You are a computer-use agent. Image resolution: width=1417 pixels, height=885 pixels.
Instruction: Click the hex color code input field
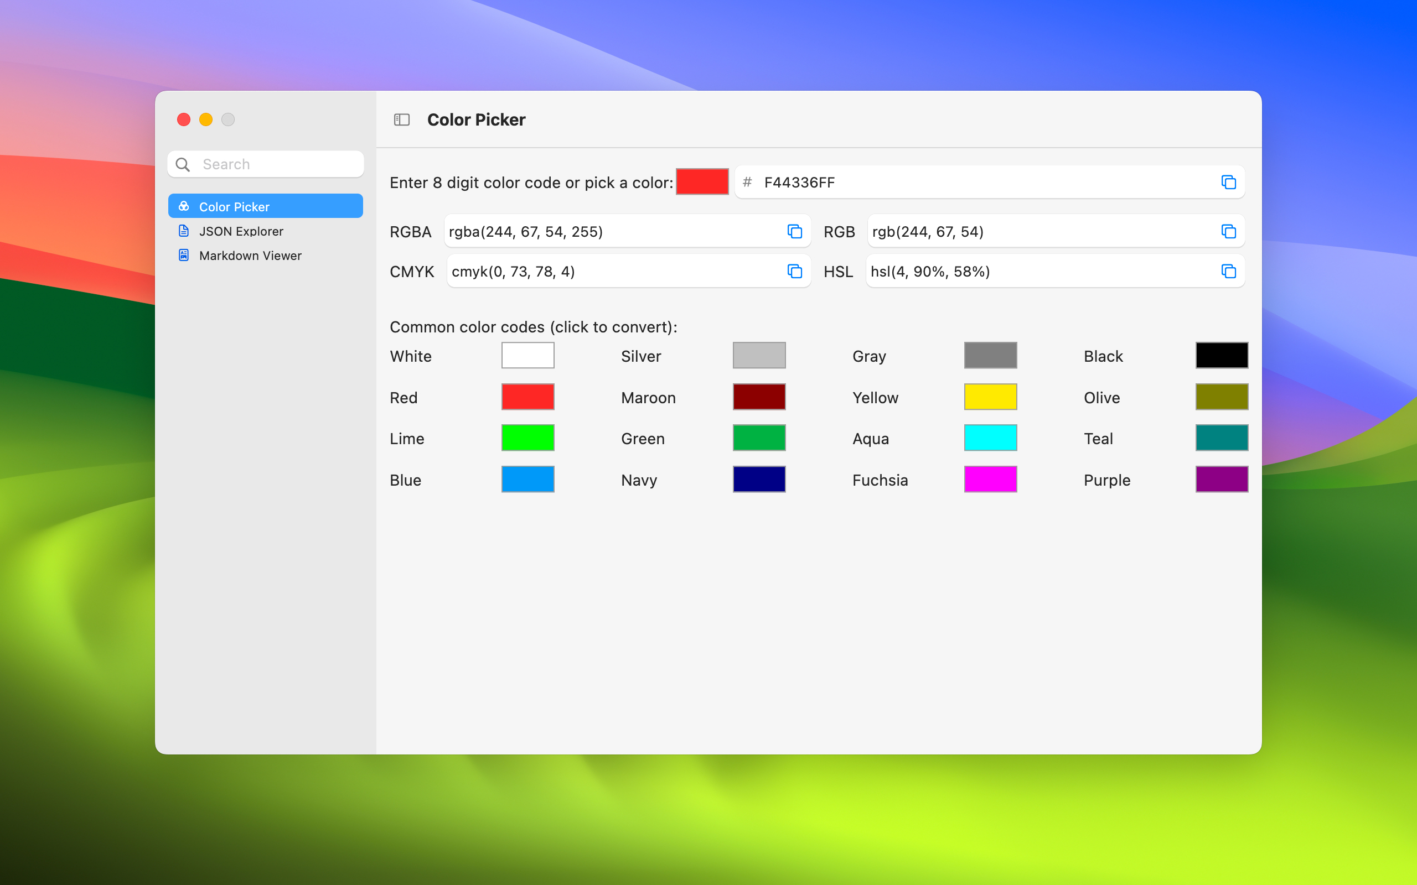(990, 182)
